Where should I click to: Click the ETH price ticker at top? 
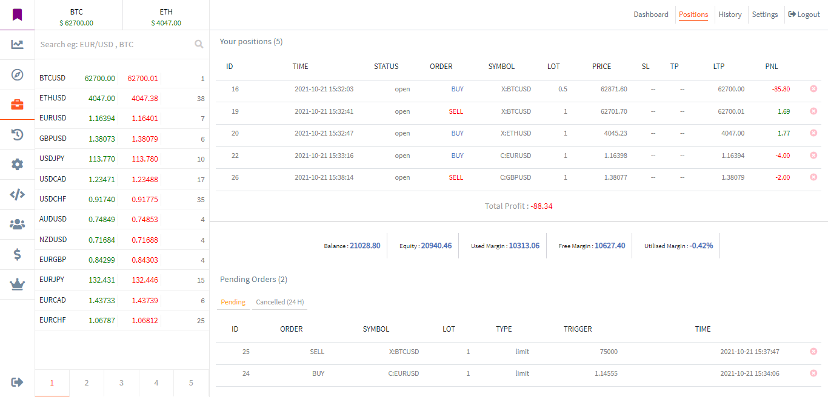point(166,17)
